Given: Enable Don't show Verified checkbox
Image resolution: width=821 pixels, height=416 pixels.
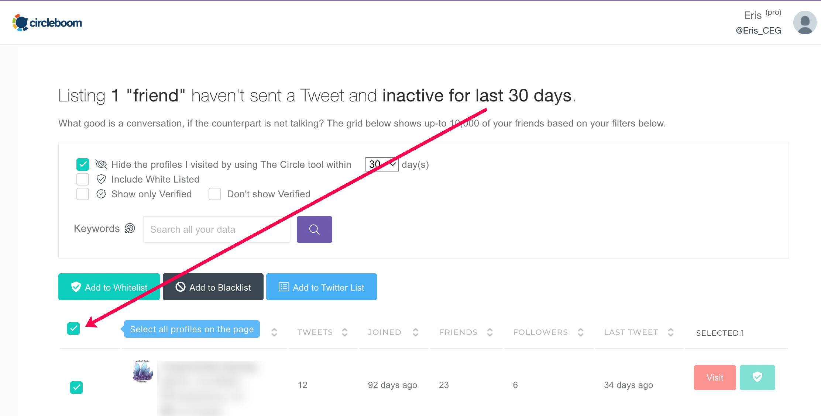Looking at the screenshot, I should pos(215,194).
